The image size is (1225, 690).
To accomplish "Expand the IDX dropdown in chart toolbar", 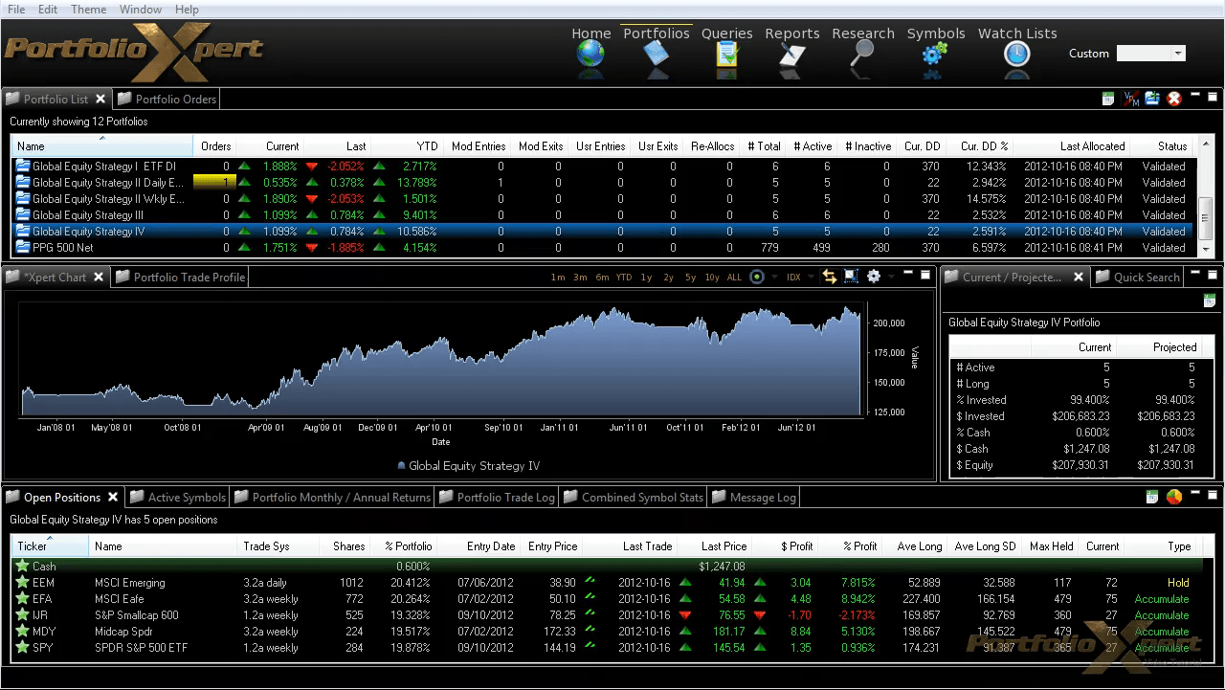I will [812, 278].
